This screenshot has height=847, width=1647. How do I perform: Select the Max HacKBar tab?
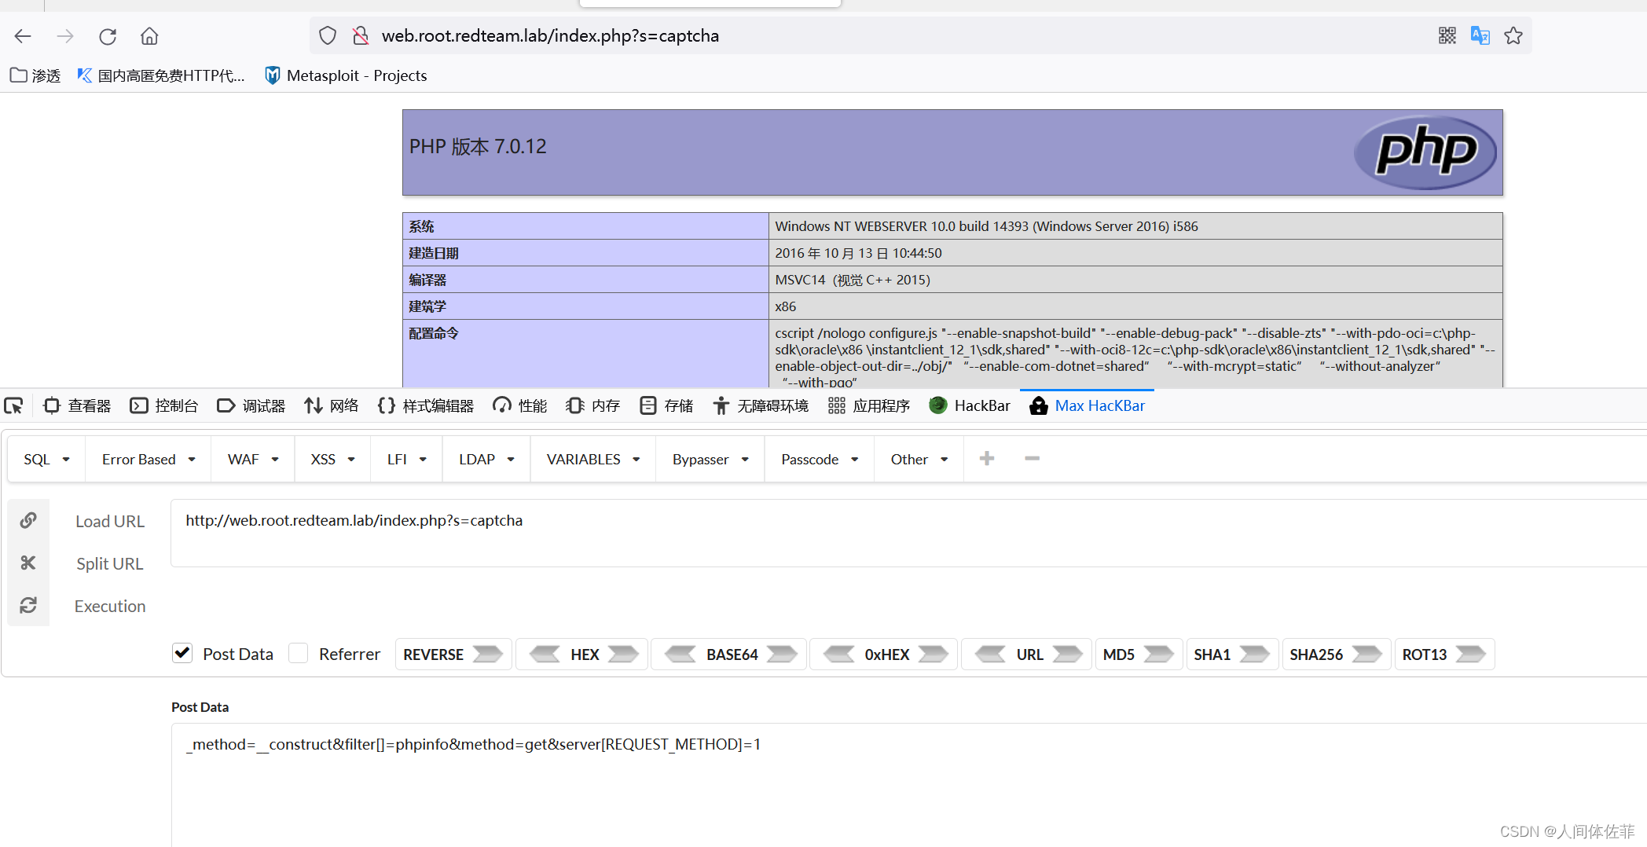pyautogui.click(x=1087, y=405)
